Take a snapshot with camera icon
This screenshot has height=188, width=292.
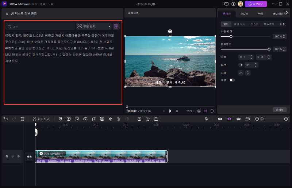coord(199,111)
